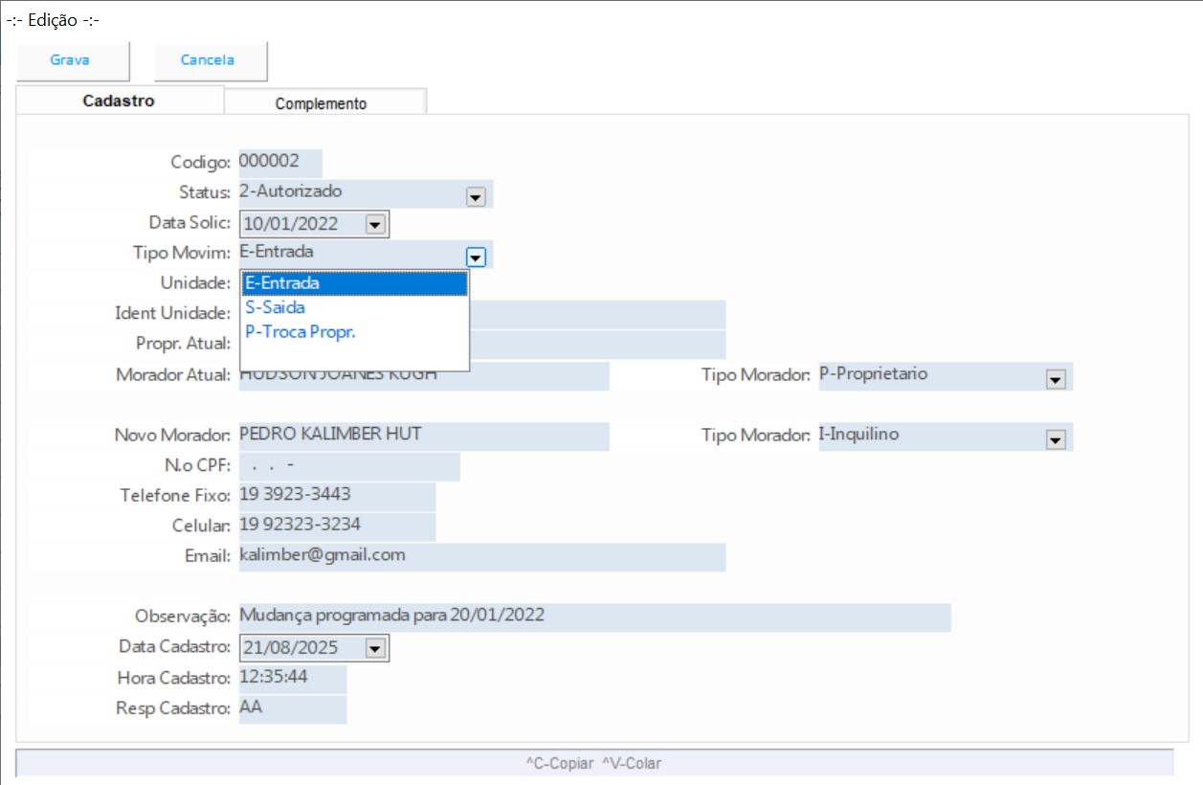Click the Celular number field
1203x785 pixels.
pos(336,526)
